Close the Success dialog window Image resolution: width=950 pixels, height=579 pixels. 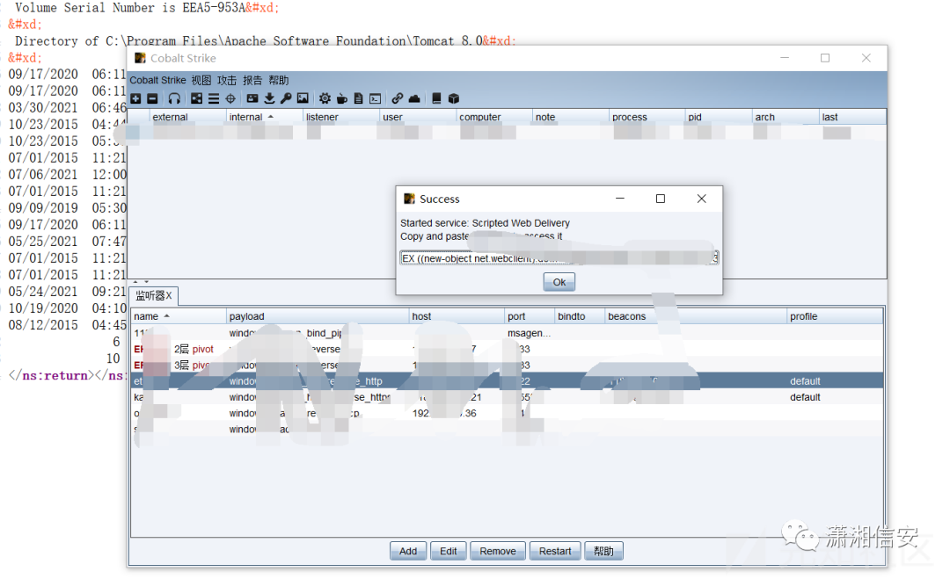point(702,199)
